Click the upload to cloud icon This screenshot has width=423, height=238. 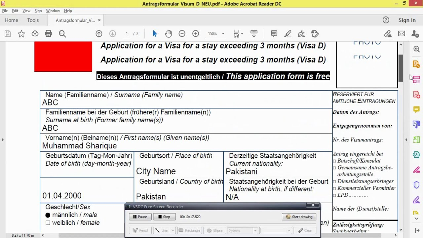coord(35,34)
